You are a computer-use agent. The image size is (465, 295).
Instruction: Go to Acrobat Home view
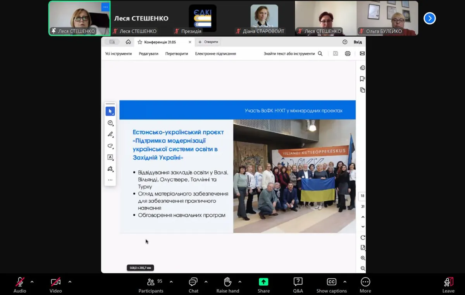pyautogui.click(x=128, y=42)
